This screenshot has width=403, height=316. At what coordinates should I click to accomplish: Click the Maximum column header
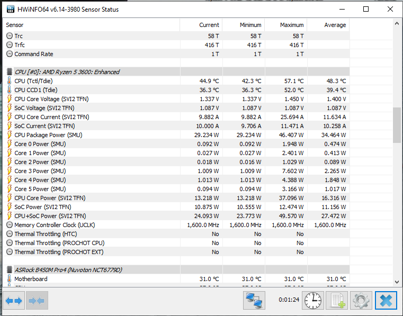(286, 25)
